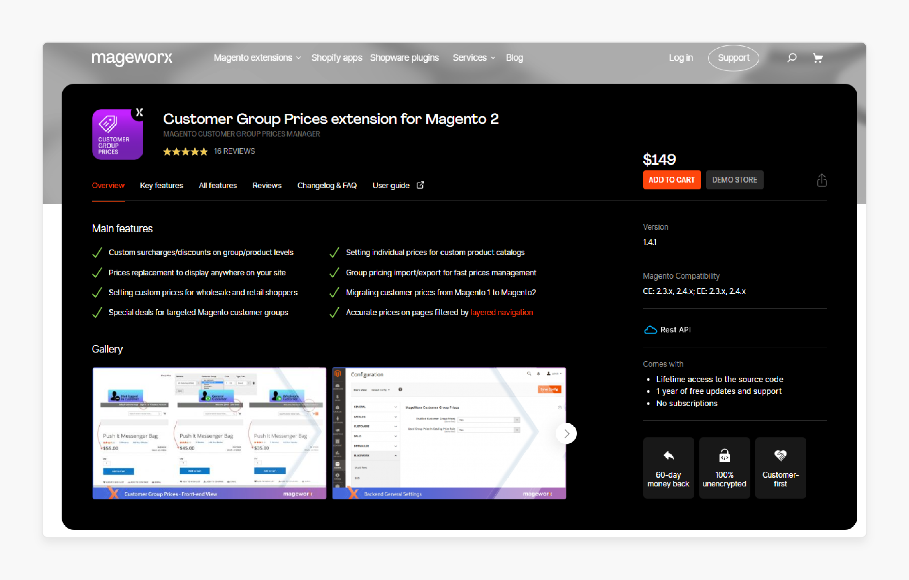Image resolution: width=909 pixels, height=580 pixels.
Task: Click the mageworx logo
Action: (x=132, y=58)
